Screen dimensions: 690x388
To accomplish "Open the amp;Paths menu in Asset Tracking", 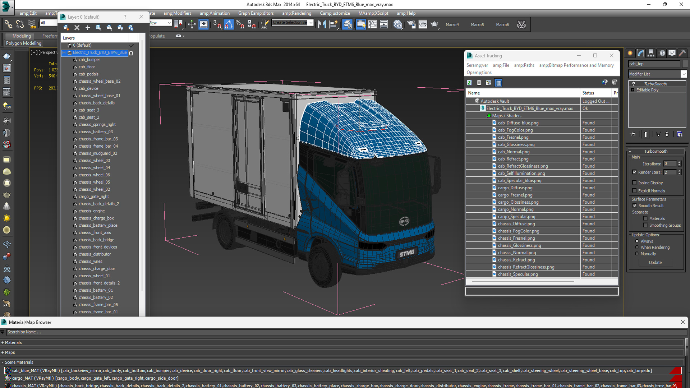I will pyautogui.click(x=524, y=65).
